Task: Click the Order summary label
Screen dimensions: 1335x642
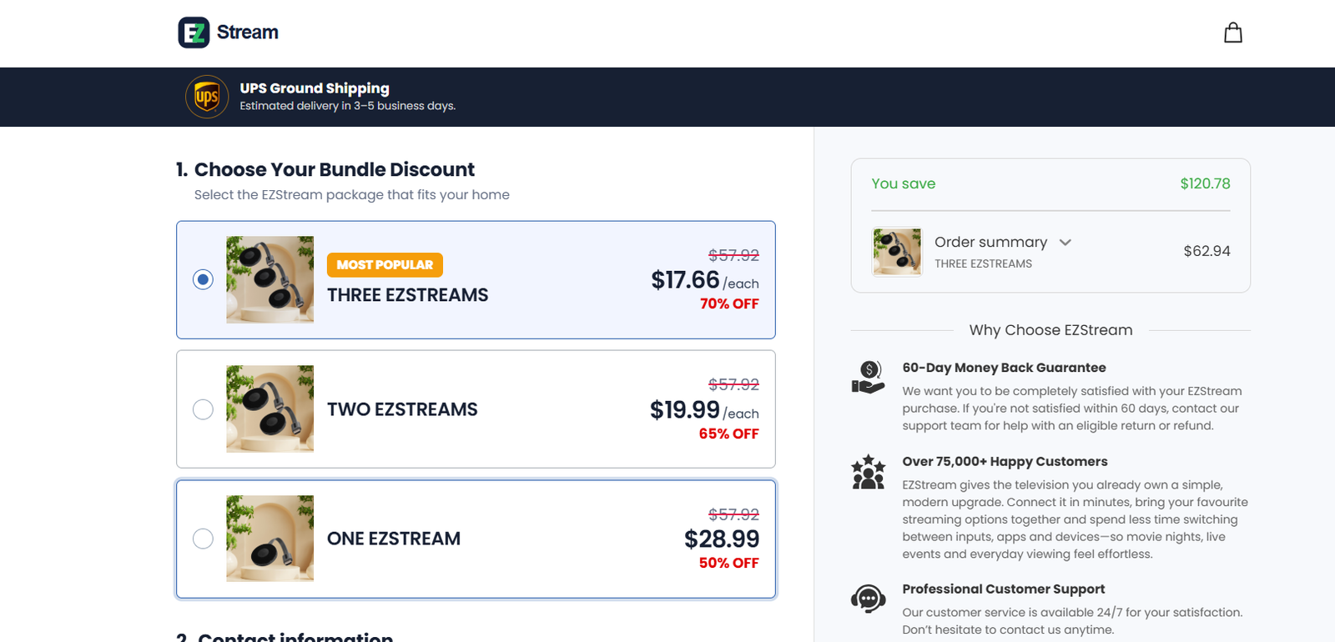Action: coord(990,242)
